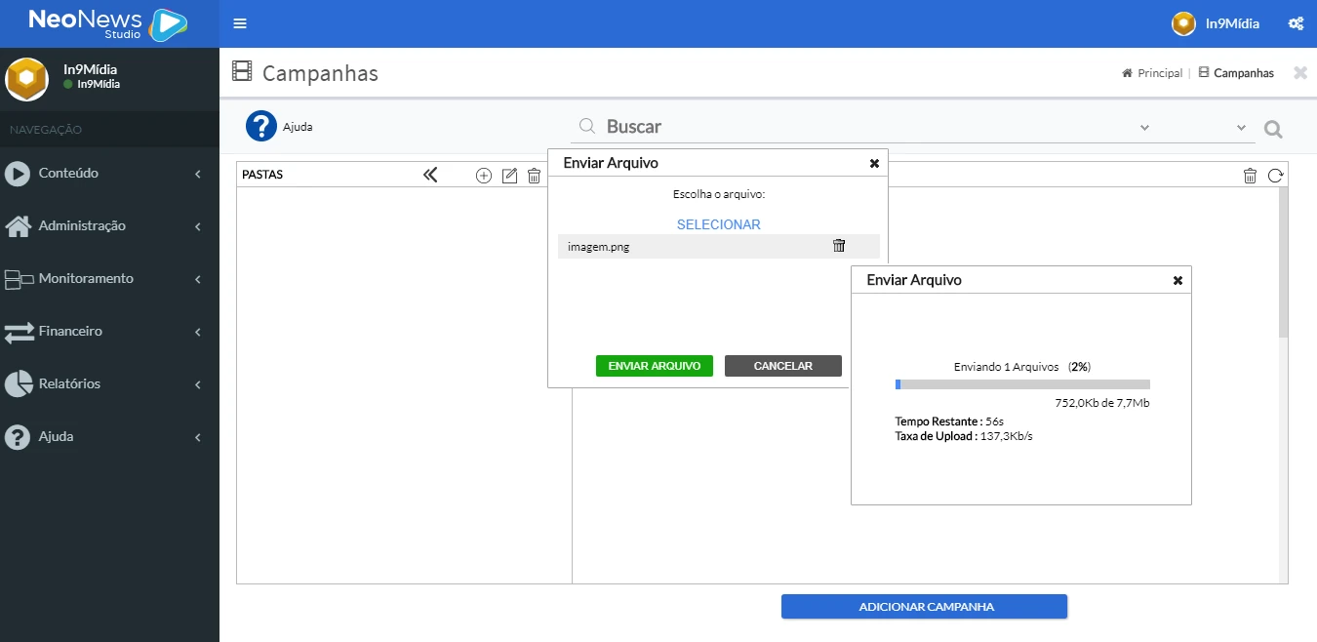This screenshot has width=1317, height=642.
Task: Close the Campanhas page with X icon
Action: pos(1299,72)
